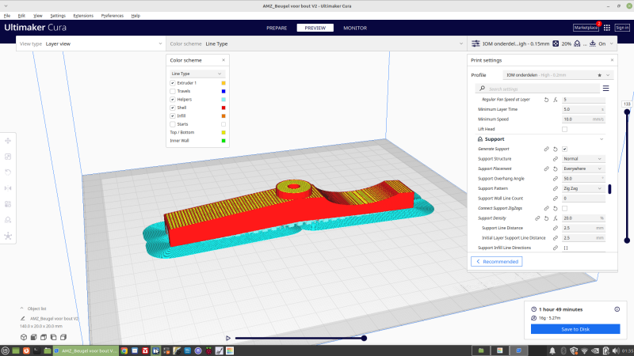Open the Marketplace apps grid icon
Screen dimensions: 634x356
click(607, 27)
